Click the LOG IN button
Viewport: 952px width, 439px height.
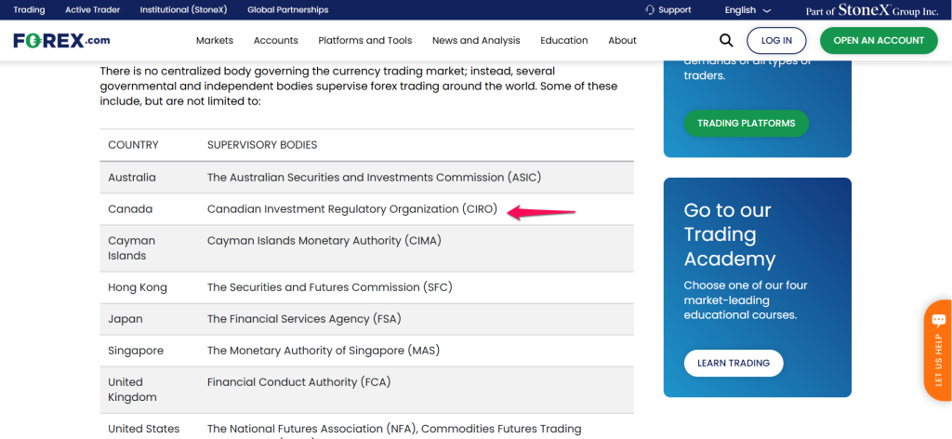(776, 41)
